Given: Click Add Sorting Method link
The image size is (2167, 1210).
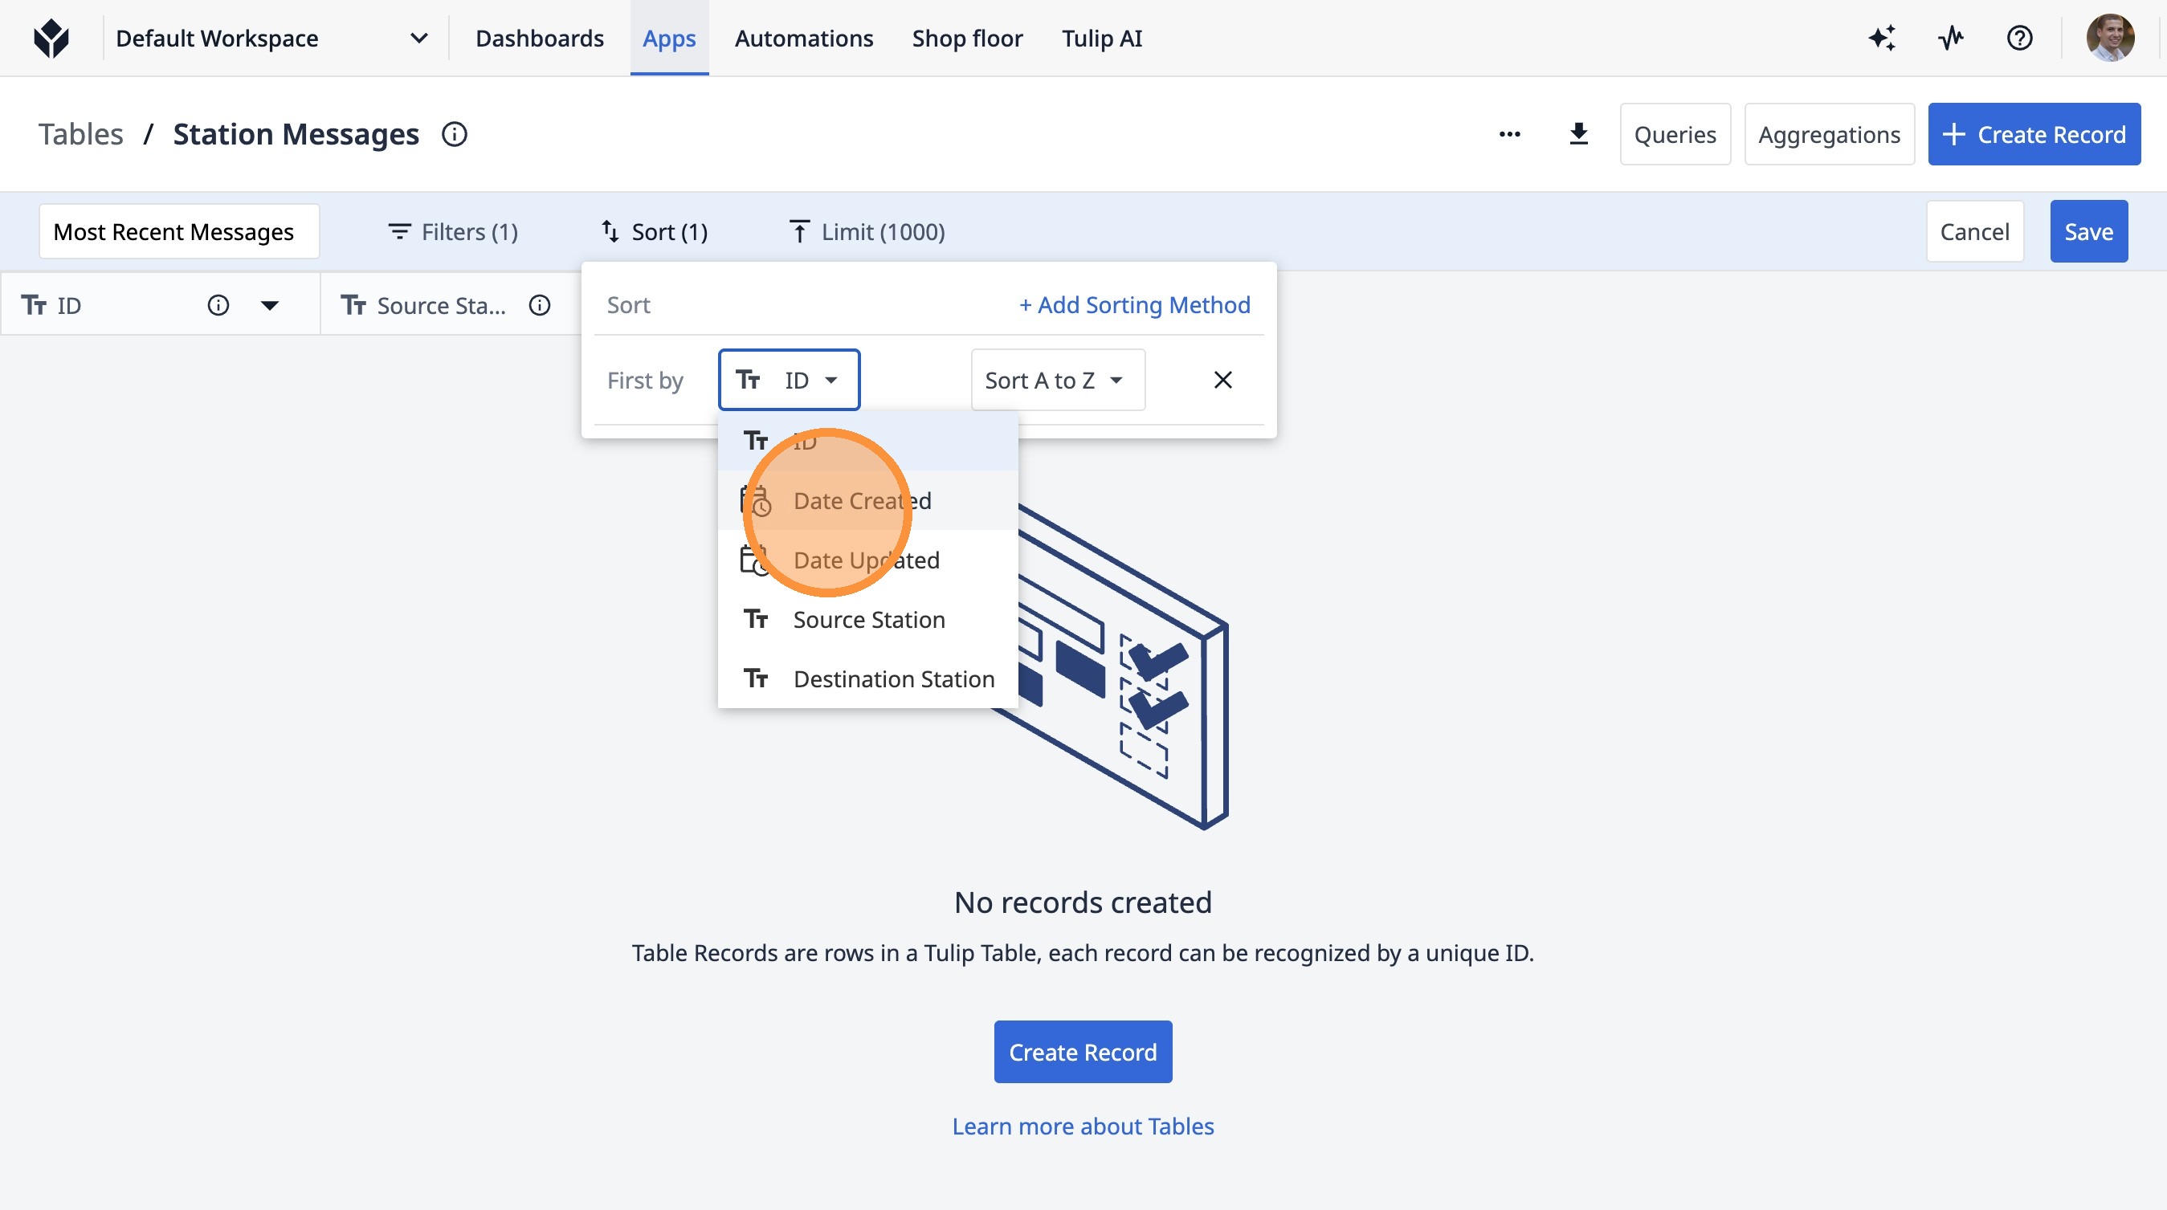Looking at the screenshot, I should click(1134, 305).
